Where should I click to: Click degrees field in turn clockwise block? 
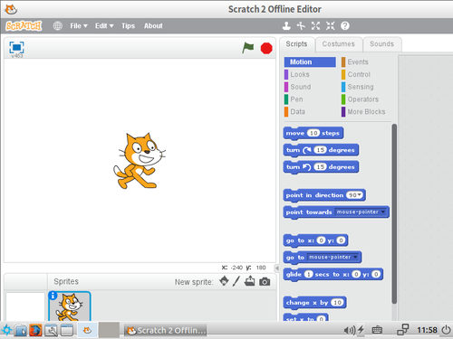point(320,150)
